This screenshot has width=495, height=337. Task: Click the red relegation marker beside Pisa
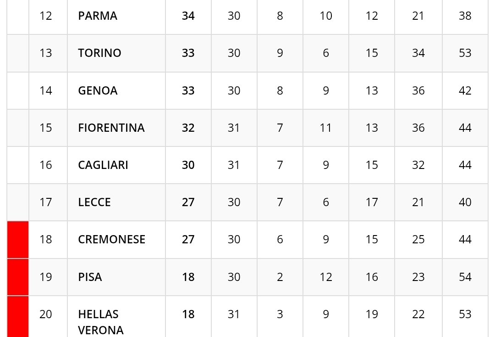(x=18, y=277)
